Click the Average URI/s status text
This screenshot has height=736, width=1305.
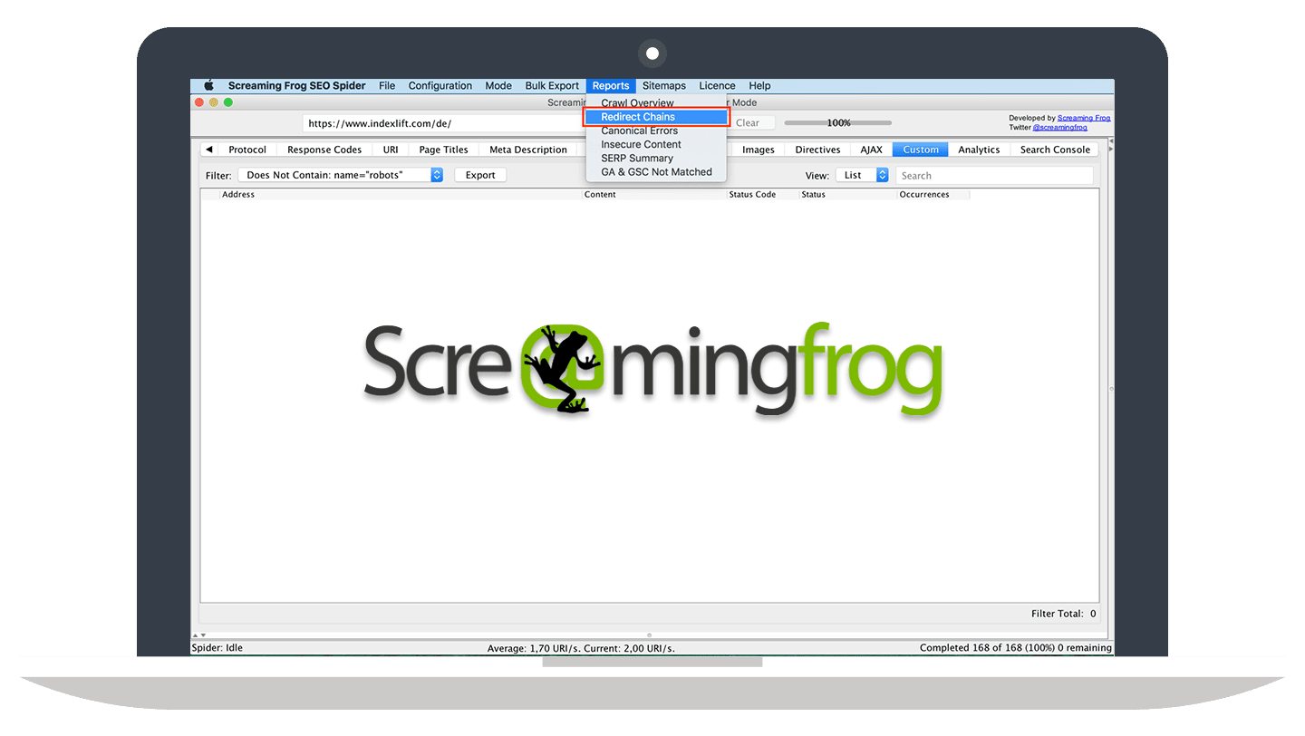click(581, 648)
